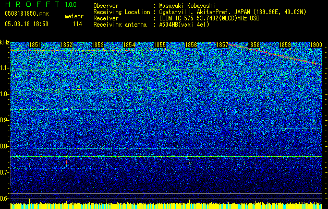Click the Observer label
Viewport: 328px width, 209px height.
click(x=106, y=6)
